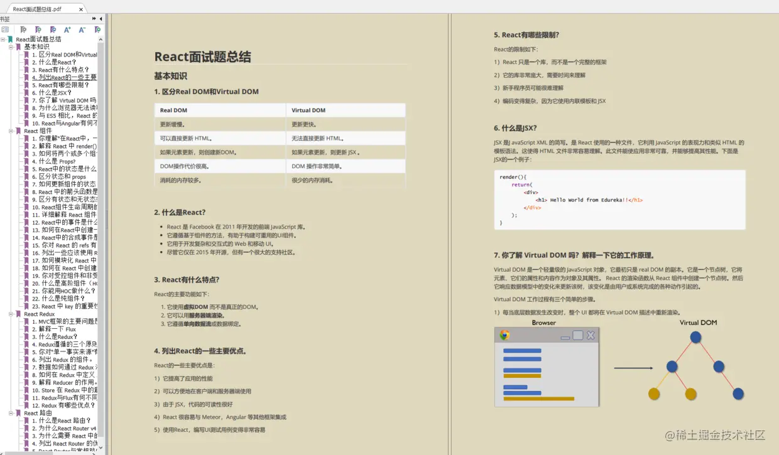The image size is (779, 455).
Task: Click table cell DOM 操作非常简单。
Action: pos(346,166)
